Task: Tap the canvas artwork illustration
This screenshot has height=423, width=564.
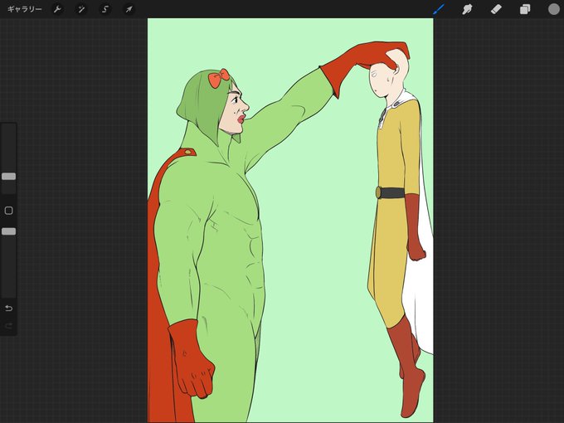Action: coord(290,220)
